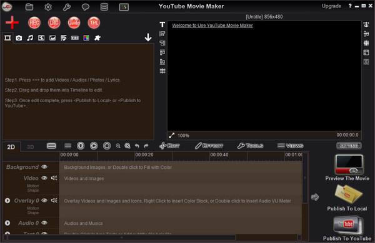Click the topmost icon on preview's right edge
Screen dimensions: 375x243
point(366,24)
